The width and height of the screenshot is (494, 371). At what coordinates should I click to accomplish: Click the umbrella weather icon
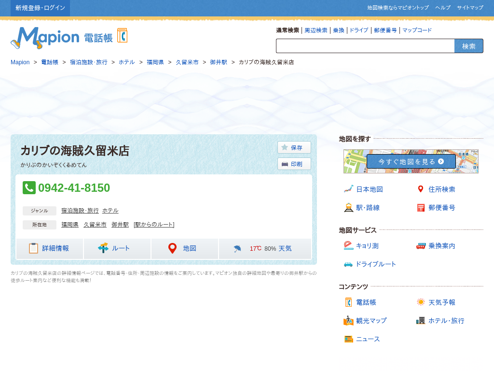237,249
